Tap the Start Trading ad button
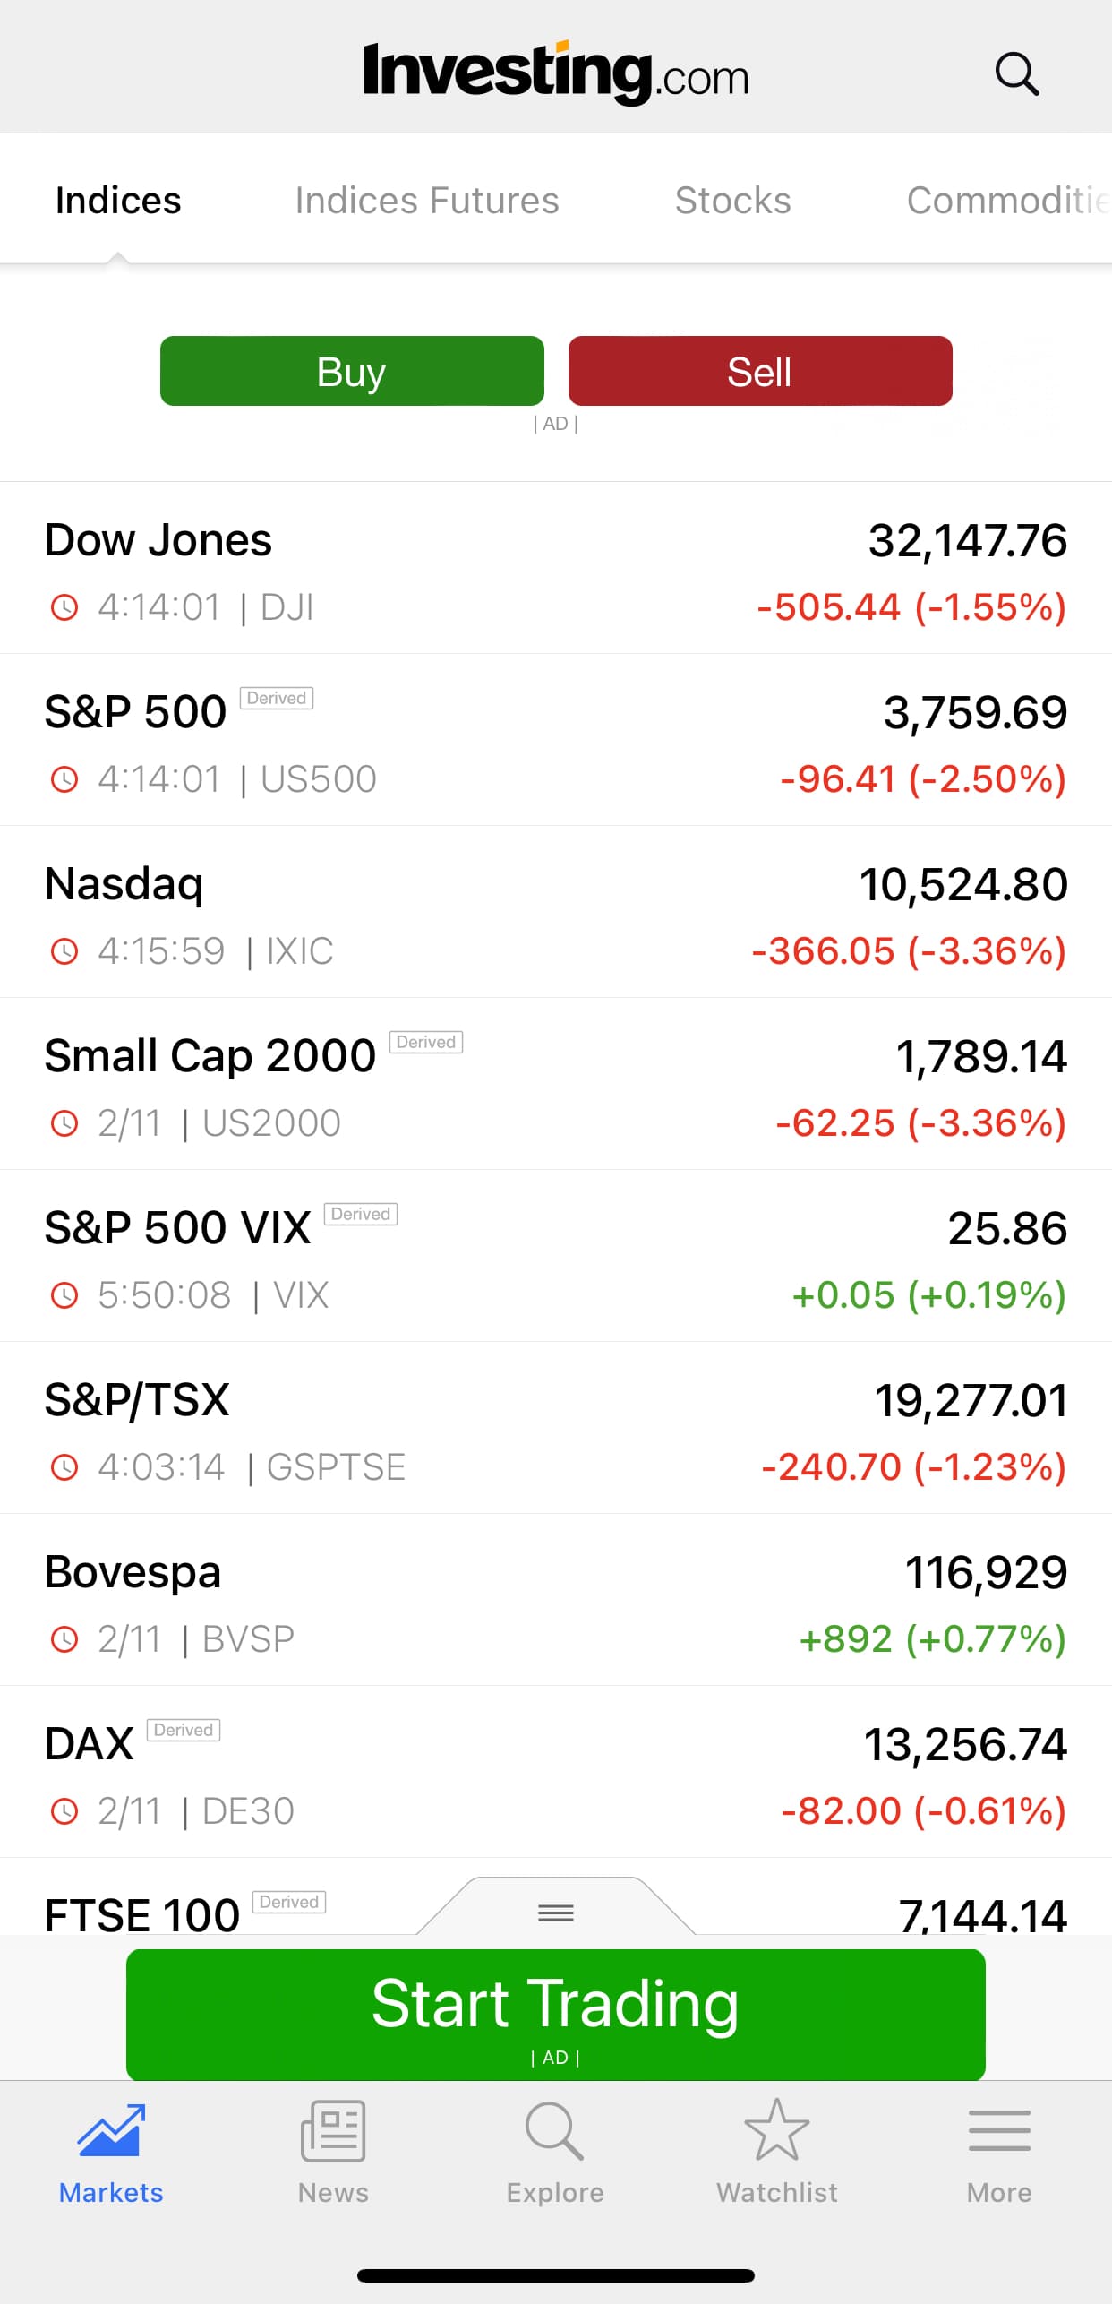The height and width of the screenshot is (2304, 1112). [555, 2012]
